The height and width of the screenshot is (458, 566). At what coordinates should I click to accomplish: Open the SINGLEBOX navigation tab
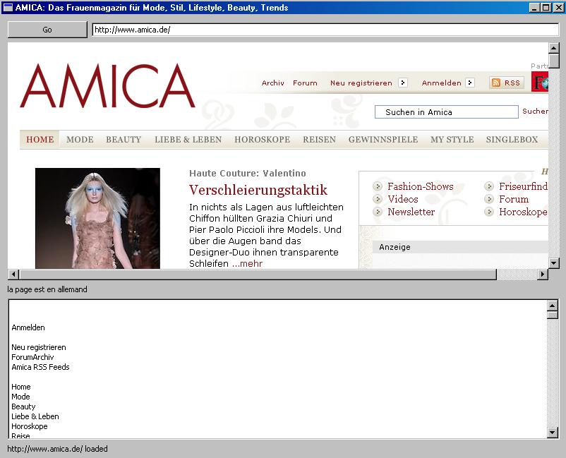click(x=512, y=140)
